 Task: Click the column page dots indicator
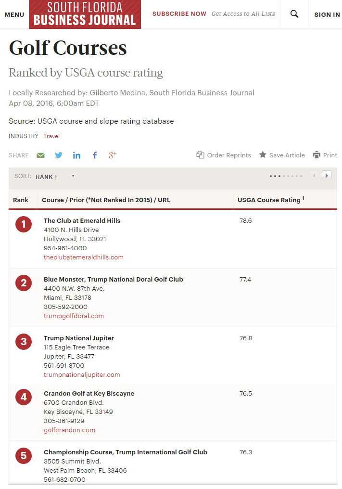point(286,176)
